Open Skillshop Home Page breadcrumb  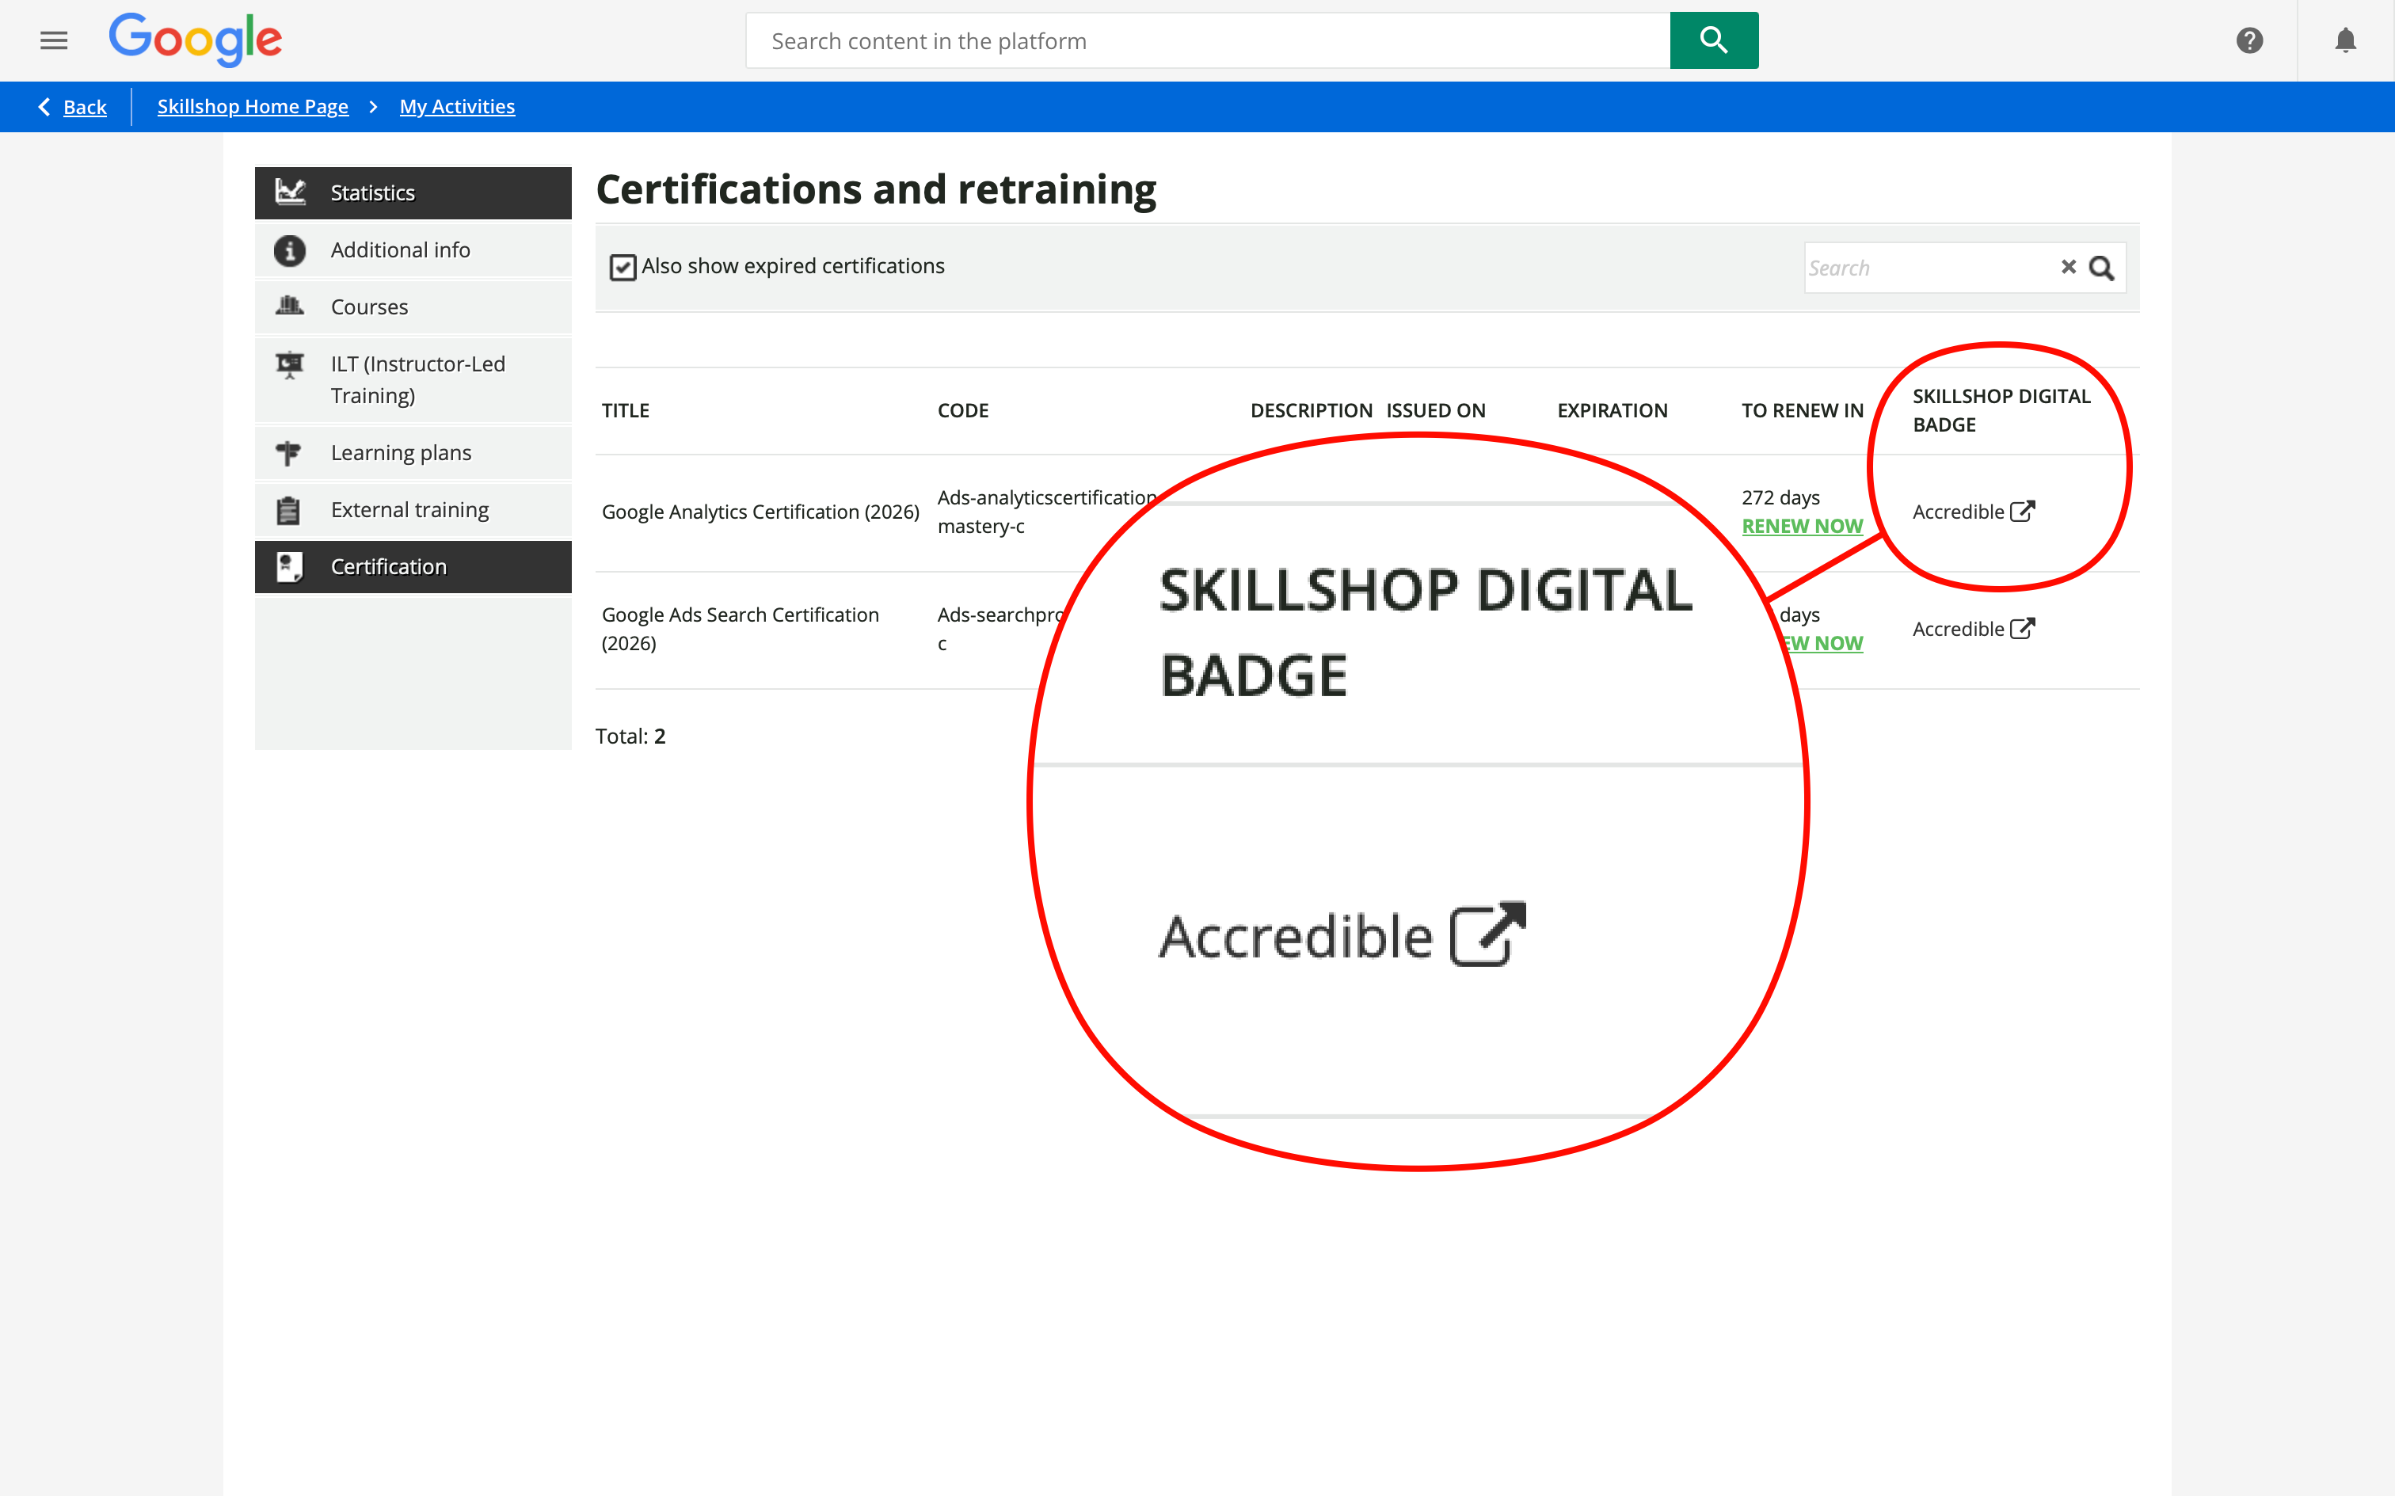coord(253,107)
